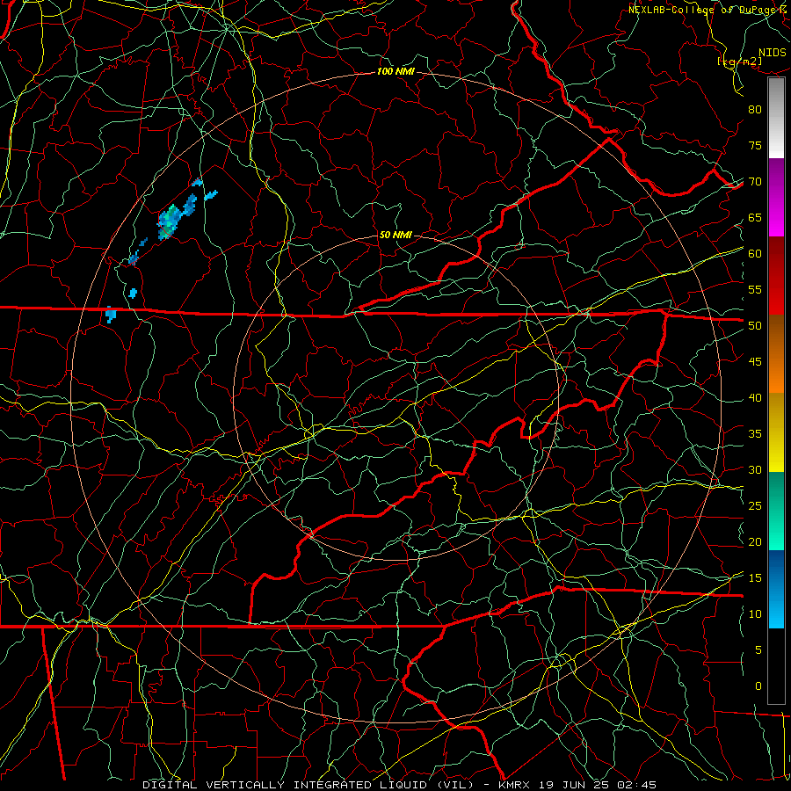The width and height of the screenshot is (791, 791).
Task: Select the blue segment of the color bar
Action: click(x=776, y=589)
